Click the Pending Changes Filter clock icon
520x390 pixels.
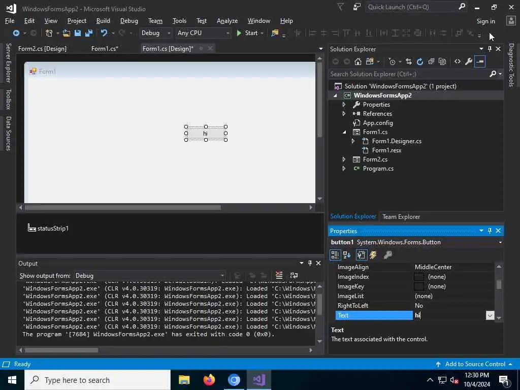tap(392, 61)
